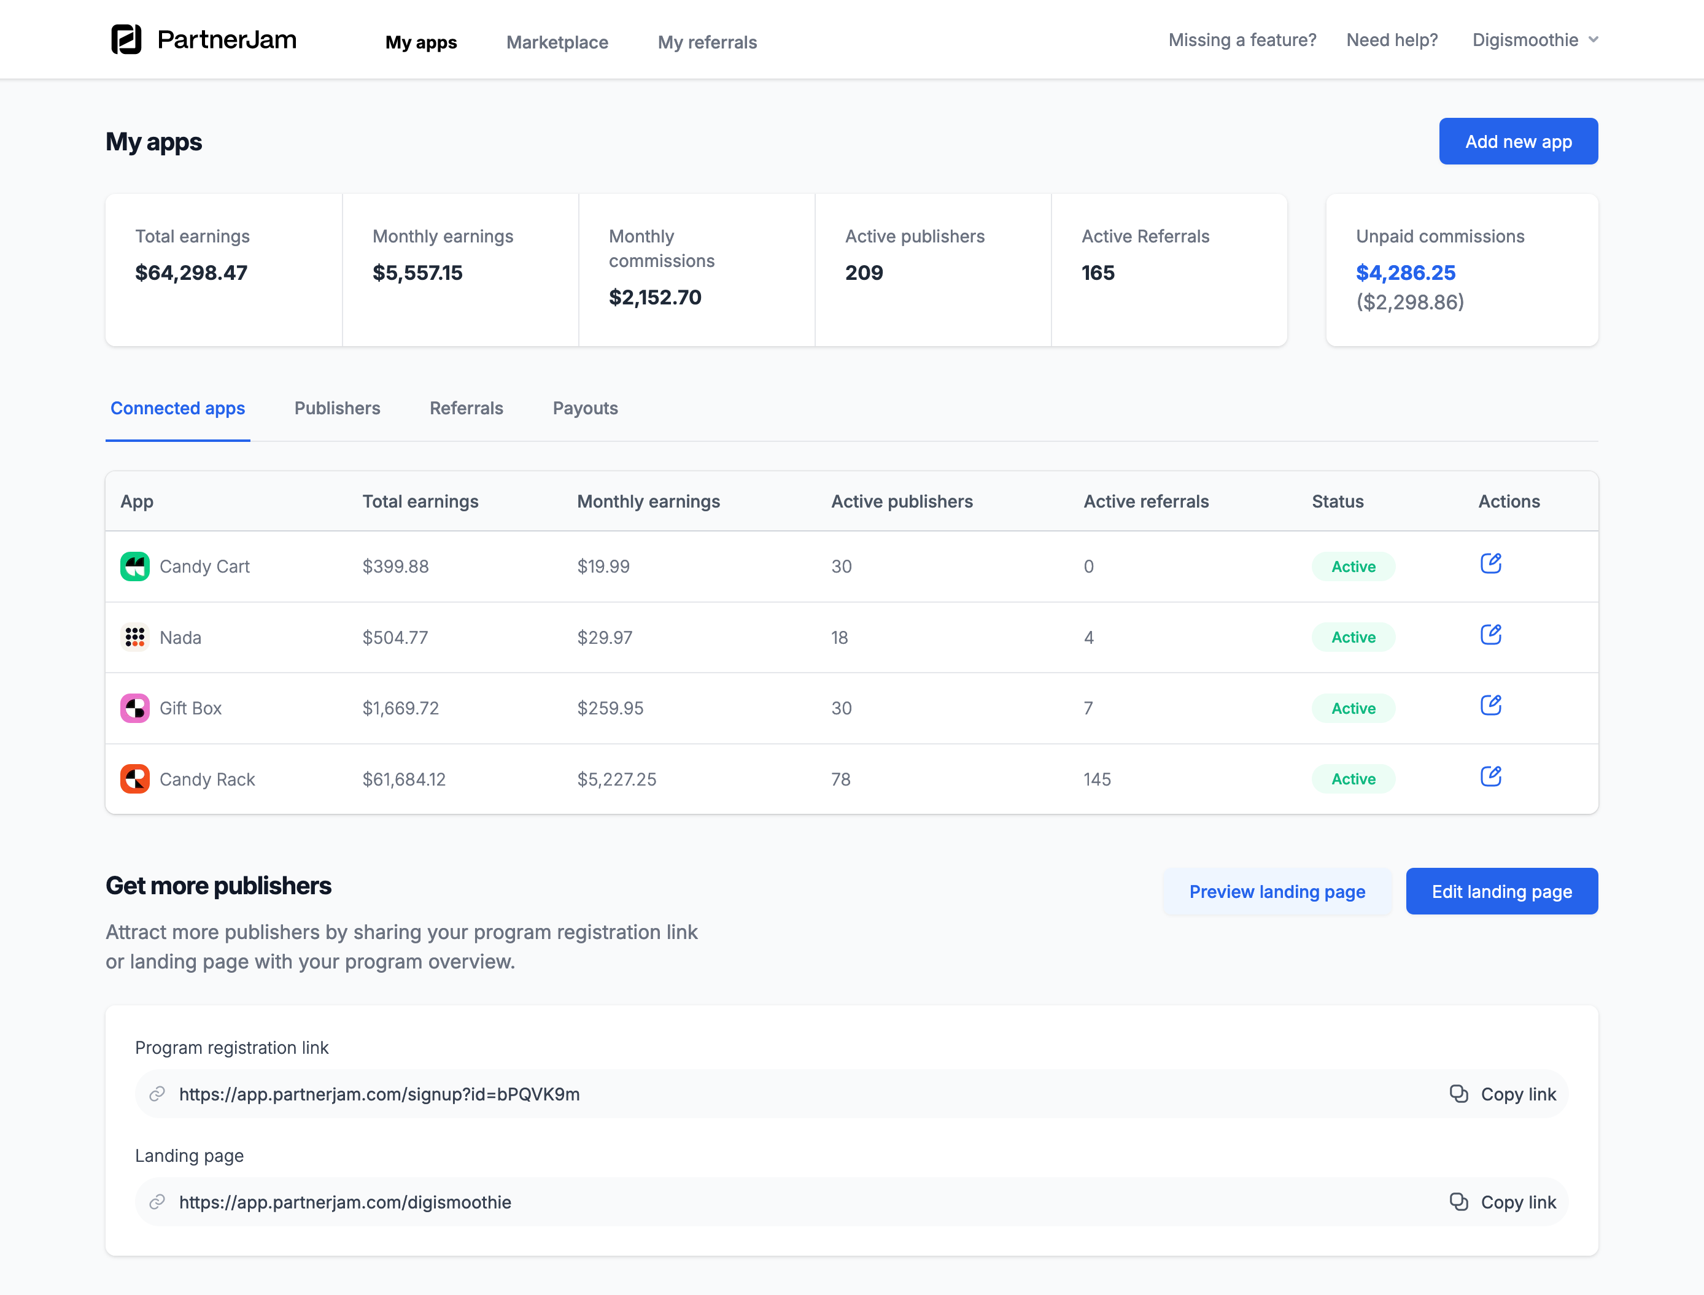The image size is (1704, 1295).
Task: Switch to the Publishers tab
Action: (x=337, y=408)
